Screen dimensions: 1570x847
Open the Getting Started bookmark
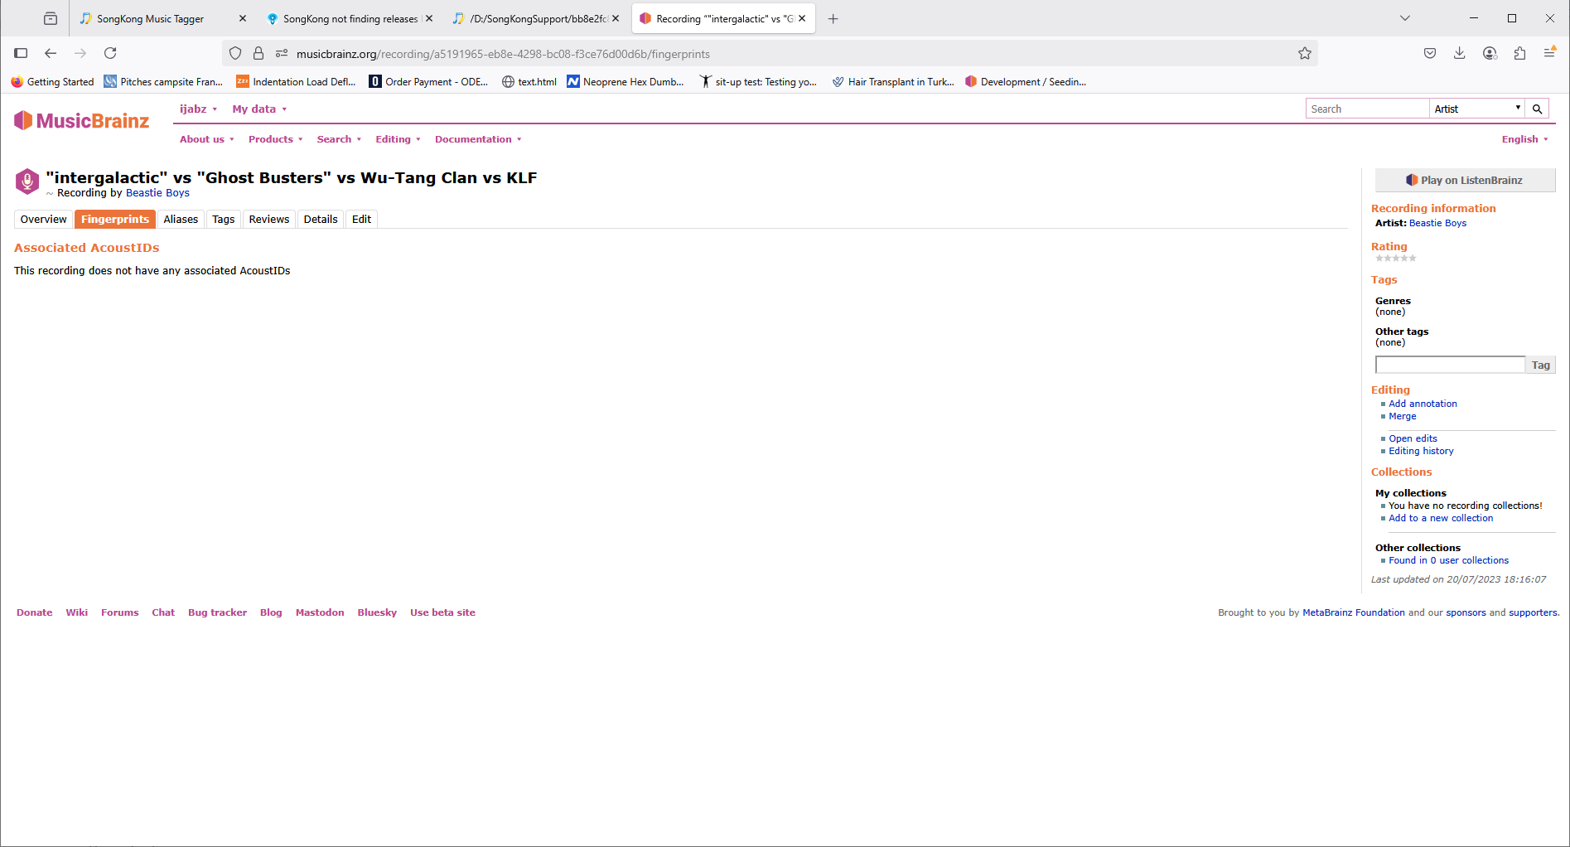click(x=52, y=81)
